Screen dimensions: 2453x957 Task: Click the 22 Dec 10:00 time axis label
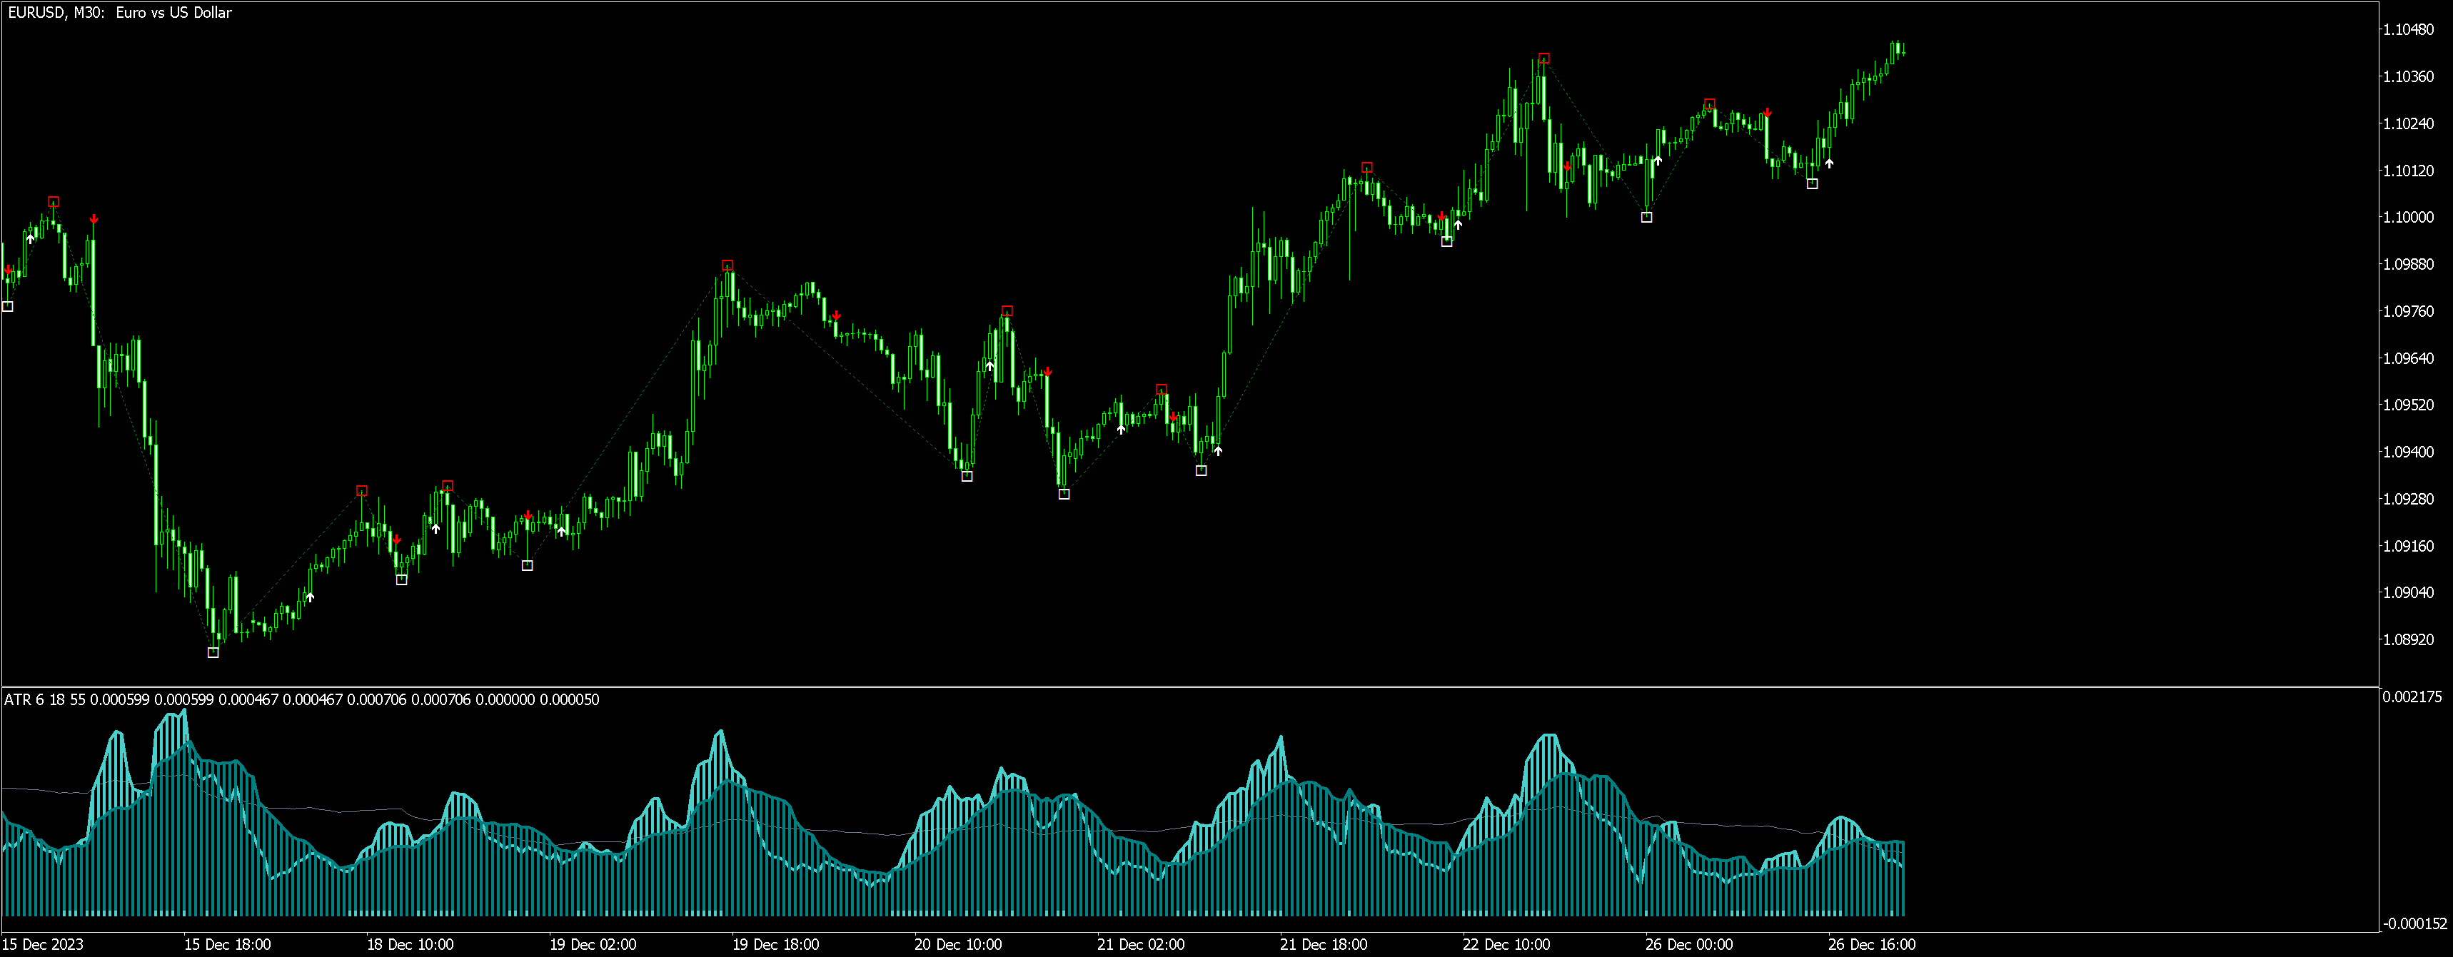[1506, 945]
